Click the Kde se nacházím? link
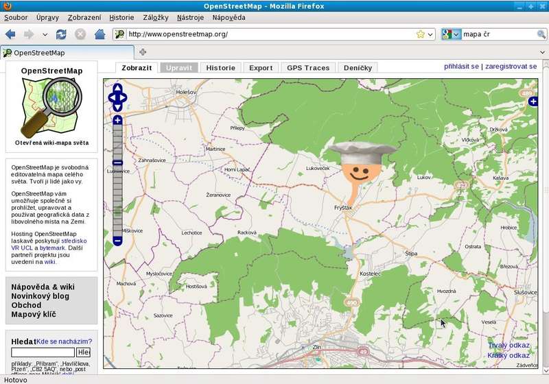Image resolution: width=549 pixels, height=384 pixels. click(65, 341)
